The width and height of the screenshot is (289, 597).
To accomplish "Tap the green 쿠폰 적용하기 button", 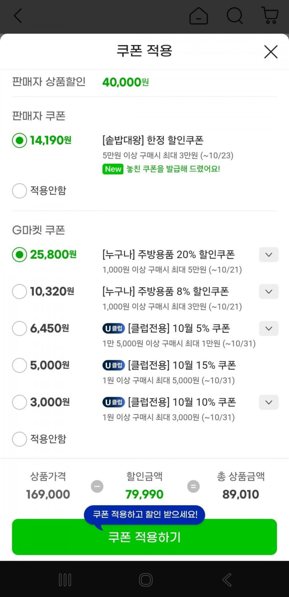I will (144, 537).
